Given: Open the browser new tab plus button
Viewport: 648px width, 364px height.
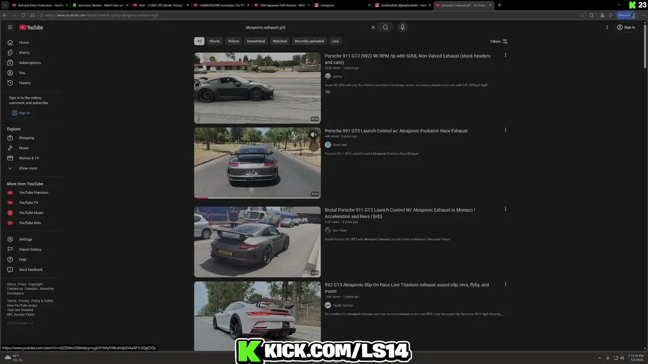Looking at the screenshot, I should point(500,5).
